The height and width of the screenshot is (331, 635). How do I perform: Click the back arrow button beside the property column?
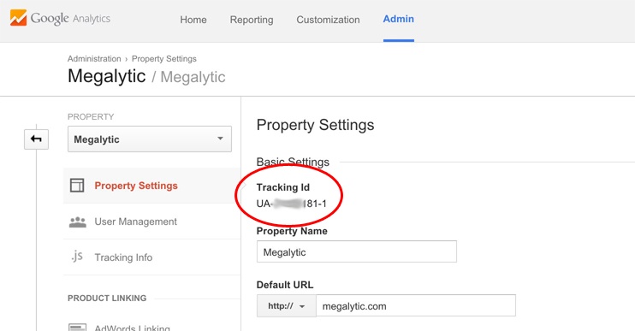pos(36,139)
